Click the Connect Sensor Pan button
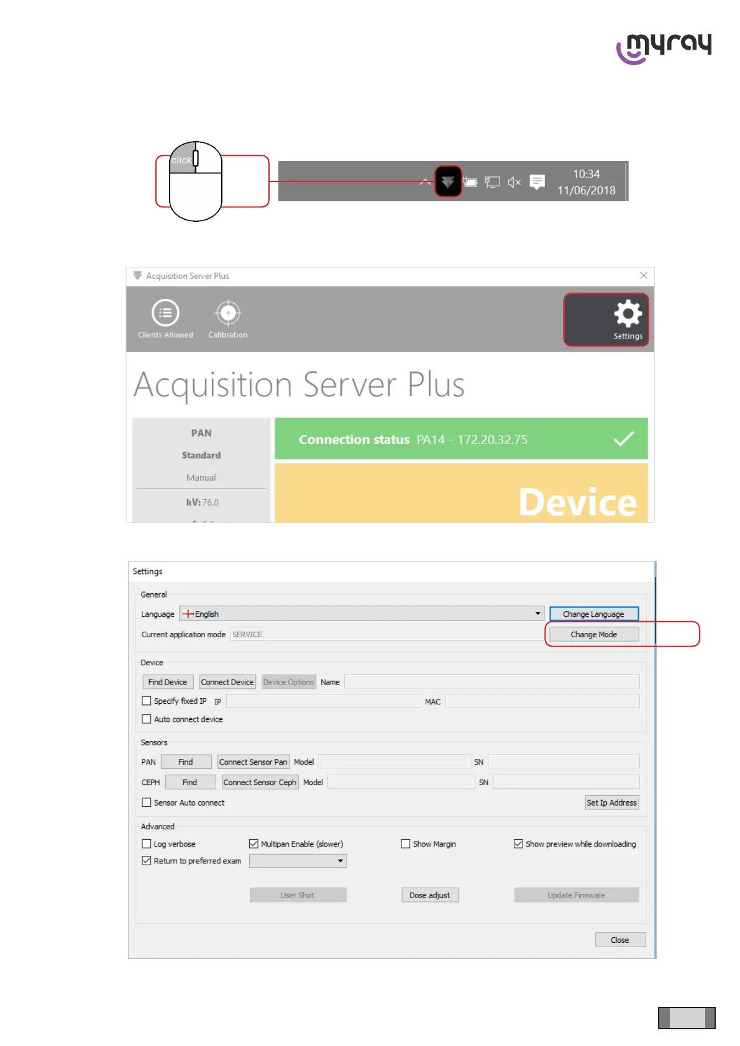This screenshot has height=1046, width=740. click(x=254, y=762)
